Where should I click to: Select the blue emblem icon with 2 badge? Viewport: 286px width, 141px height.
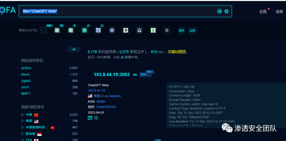point(98,30)
